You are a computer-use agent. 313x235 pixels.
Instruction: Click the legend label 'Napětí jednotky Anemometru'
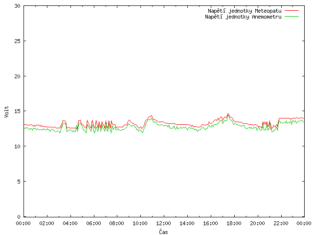click(x=243, y=17)
